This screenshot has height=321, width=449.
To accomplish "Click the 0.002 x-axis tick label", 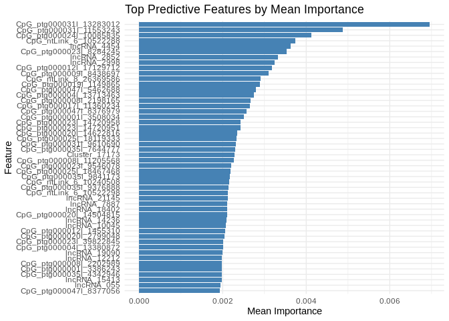I will (x=222, y=302).
